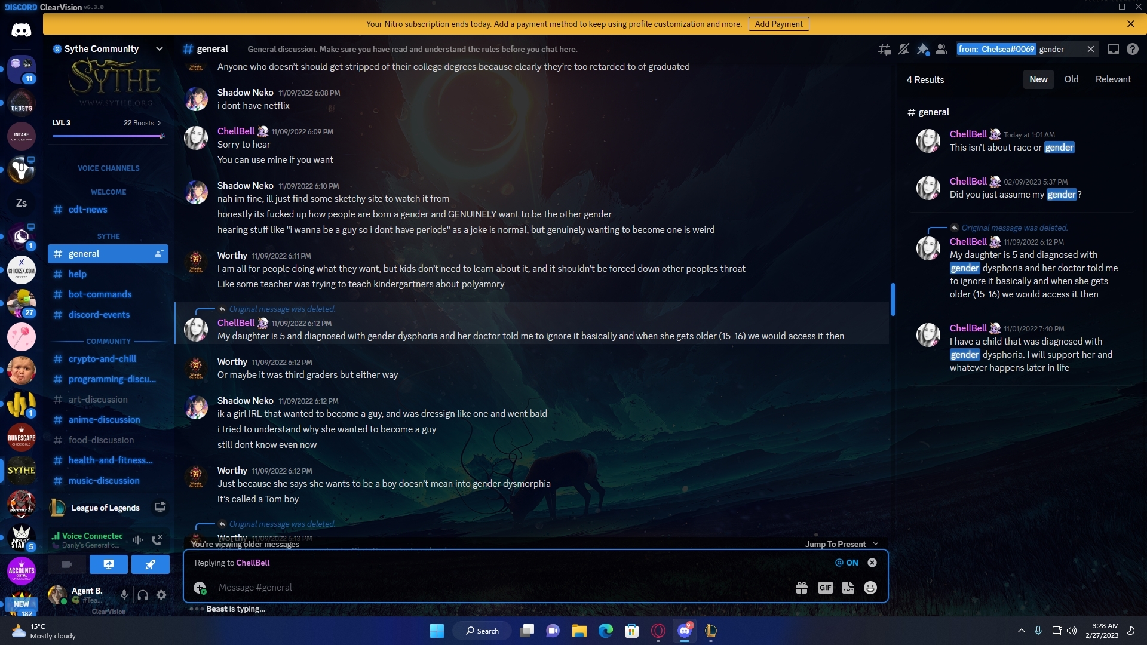Disconnect from voice with the phone icon

[157, 540]
